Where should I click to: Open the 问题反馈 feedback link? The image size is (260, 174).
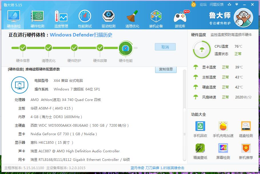point(217,5)
